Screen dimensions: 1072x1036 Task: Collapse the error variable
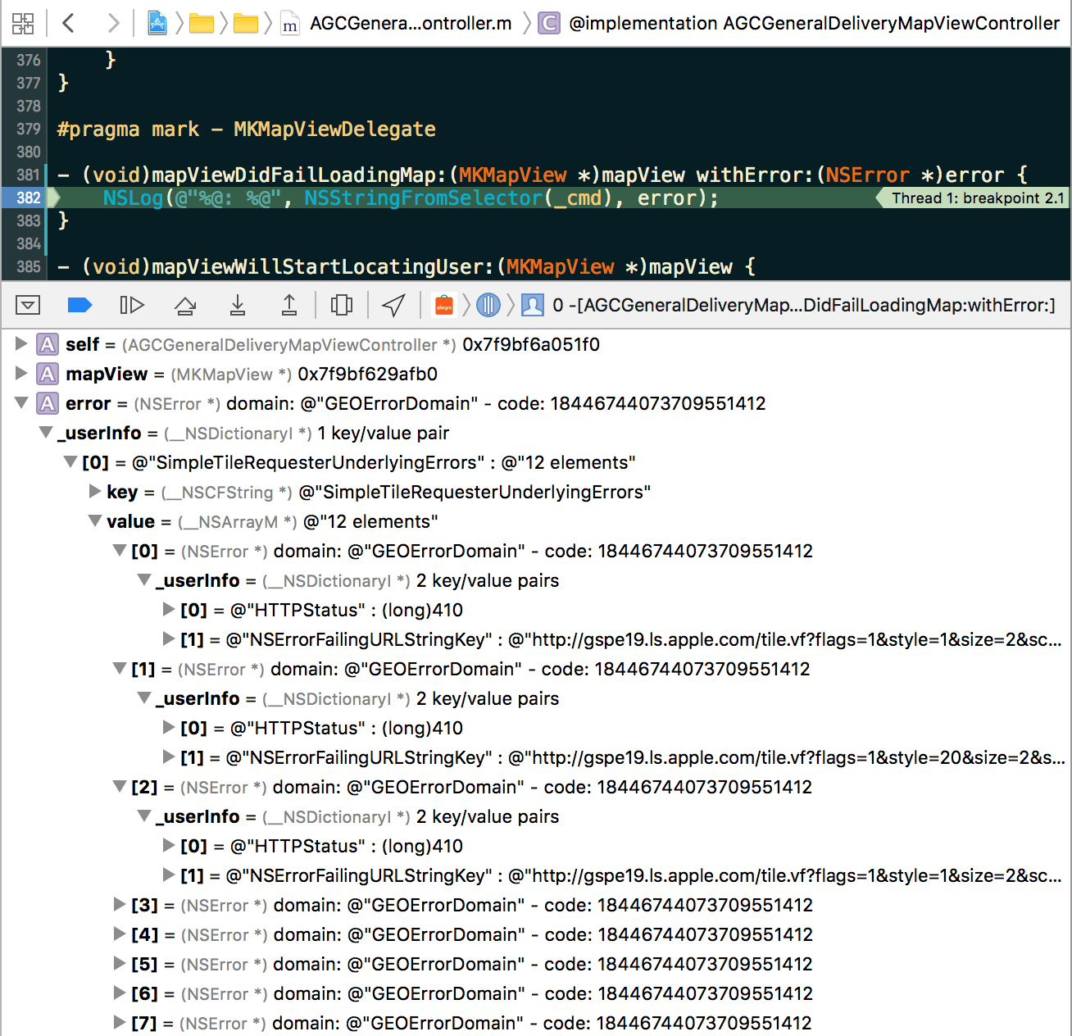pos(22,403)
